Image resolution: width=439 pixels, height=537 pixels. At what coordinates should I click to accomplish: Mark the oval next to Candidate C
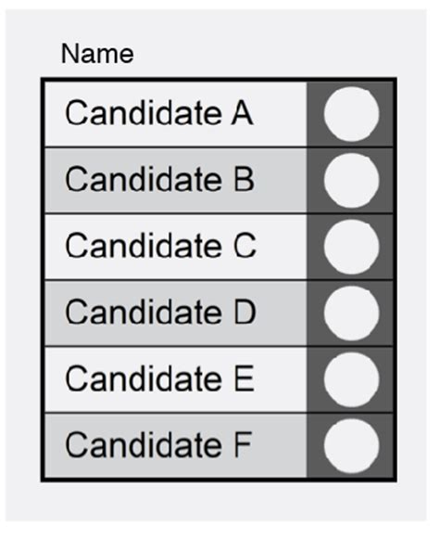tap(351, 247)
